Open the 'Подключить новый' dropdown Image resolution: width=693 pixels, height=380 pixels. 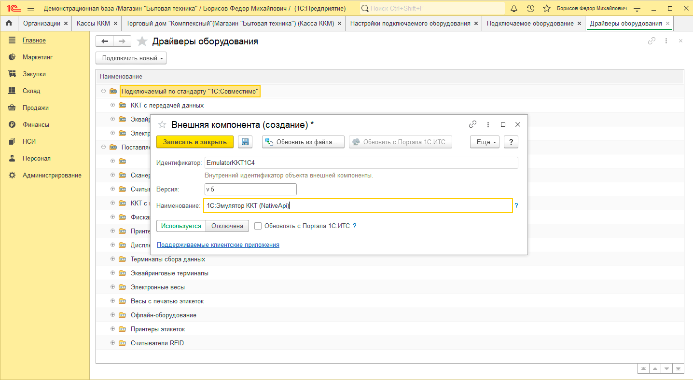click(x=132, y=58)
